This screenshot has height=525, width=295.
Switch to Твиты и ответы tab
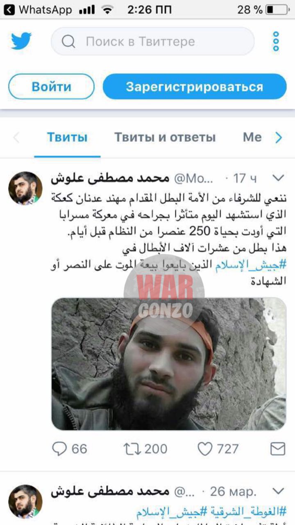(165, 137)
